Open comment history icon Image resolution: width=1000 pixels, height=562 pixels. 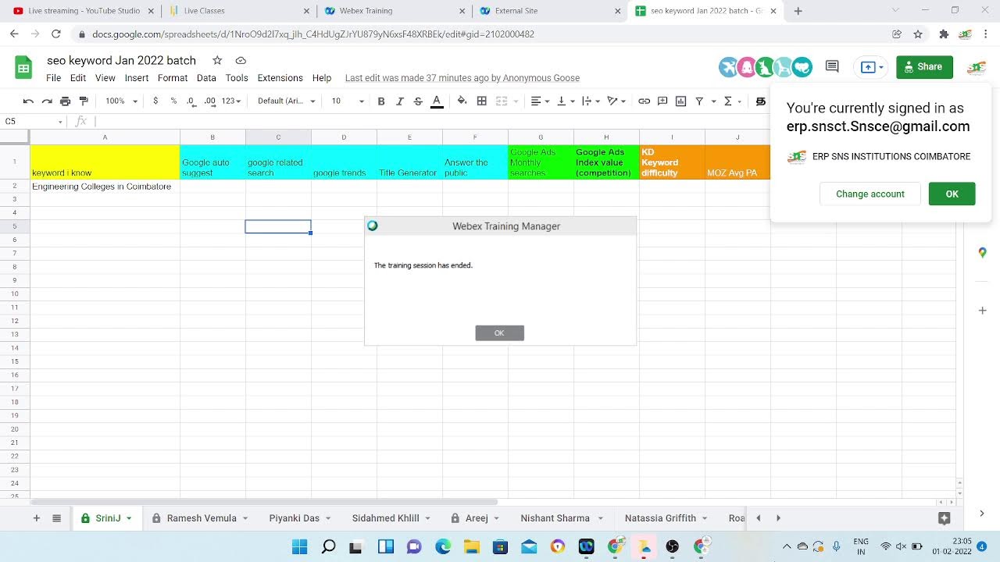click(832, 67)
